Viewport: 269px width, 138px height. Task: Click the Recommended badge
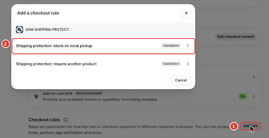coord(89,93)
